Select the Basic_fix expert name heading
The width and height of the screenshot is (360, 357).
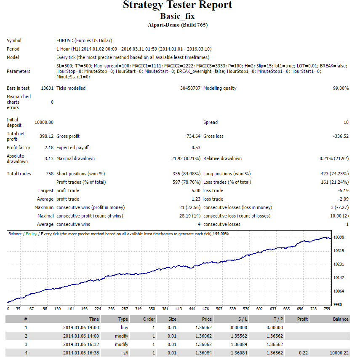point(178,16)
